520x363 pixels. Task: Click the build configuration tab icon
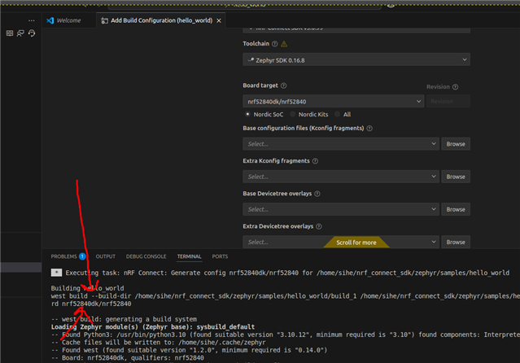click(104, 20)
